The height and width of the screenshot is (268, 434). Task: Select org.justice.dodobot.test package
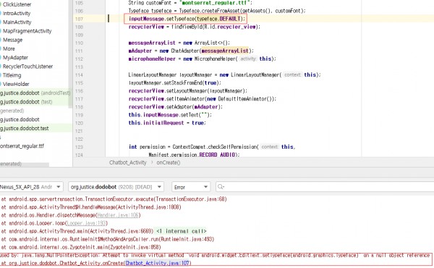[25, 128]
